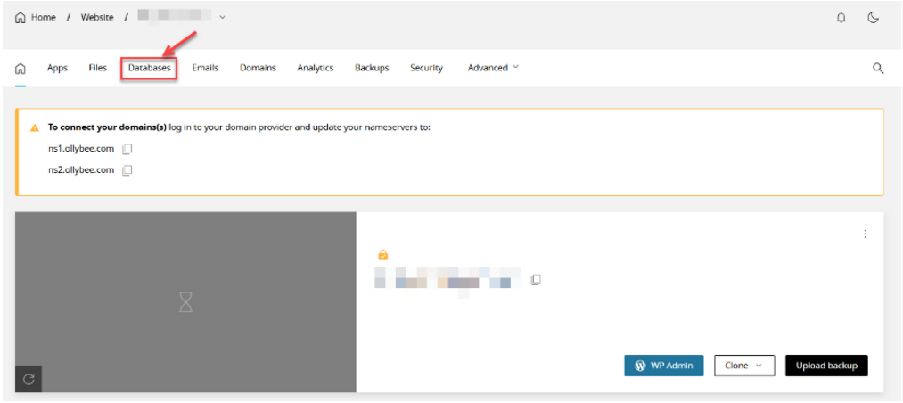The height and width of the screenshot is (403, 903).
Task: Open the three-dot site options menu
Action: (865, 234)
